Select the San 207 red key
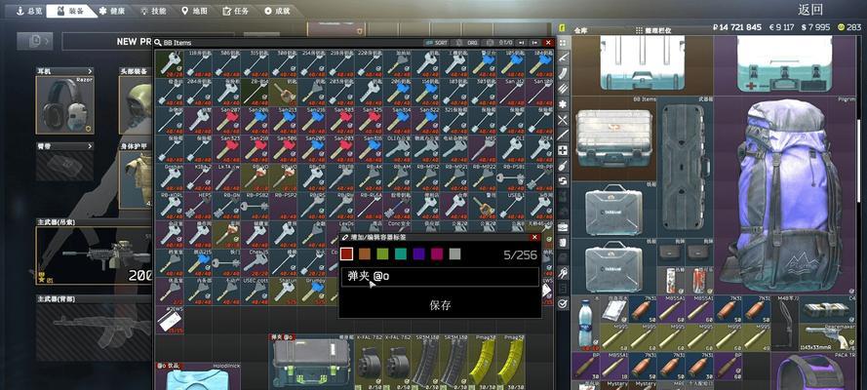 (226, 120)
